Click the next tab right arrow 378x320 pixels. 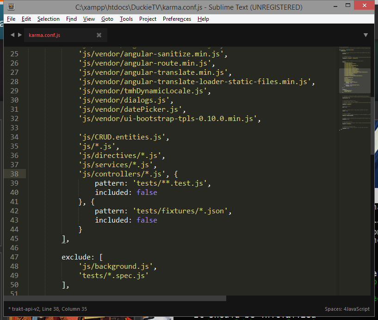[x=20, y=35]
